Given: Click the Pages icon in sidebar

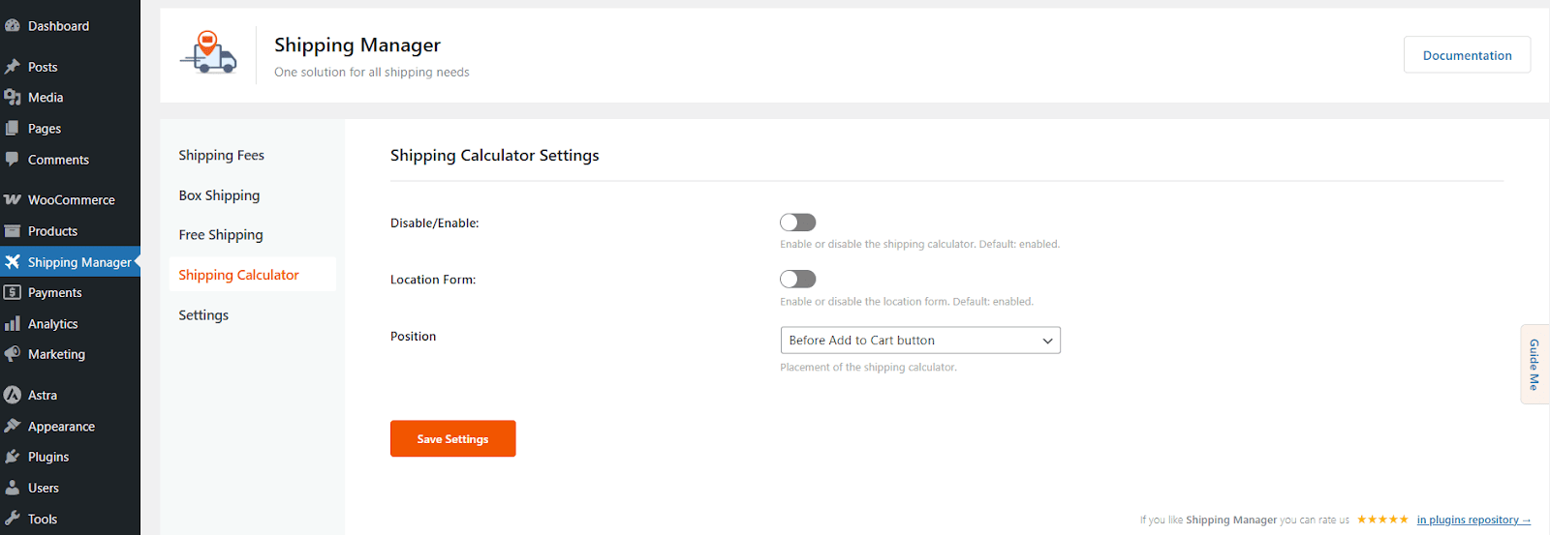Looking at the screenshot, I should point(13,129).
